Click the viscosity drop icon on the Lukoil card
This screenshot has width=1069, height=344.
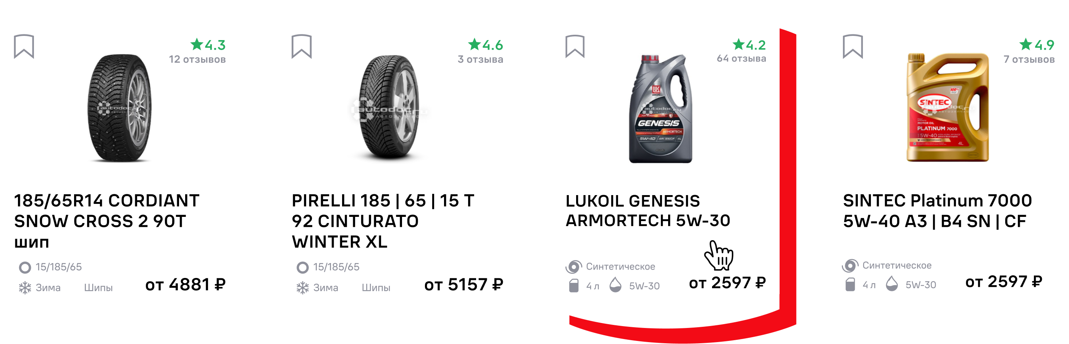[x=615, y=285]
